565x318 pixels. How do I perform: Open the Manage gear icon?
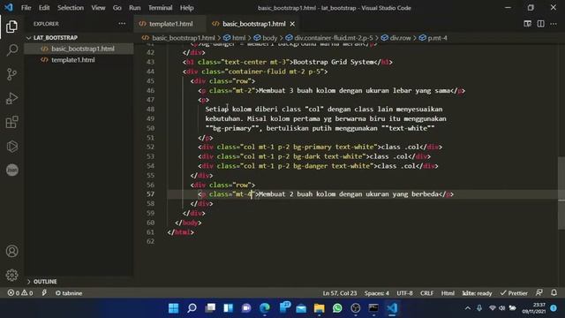(x=11, y=275)
